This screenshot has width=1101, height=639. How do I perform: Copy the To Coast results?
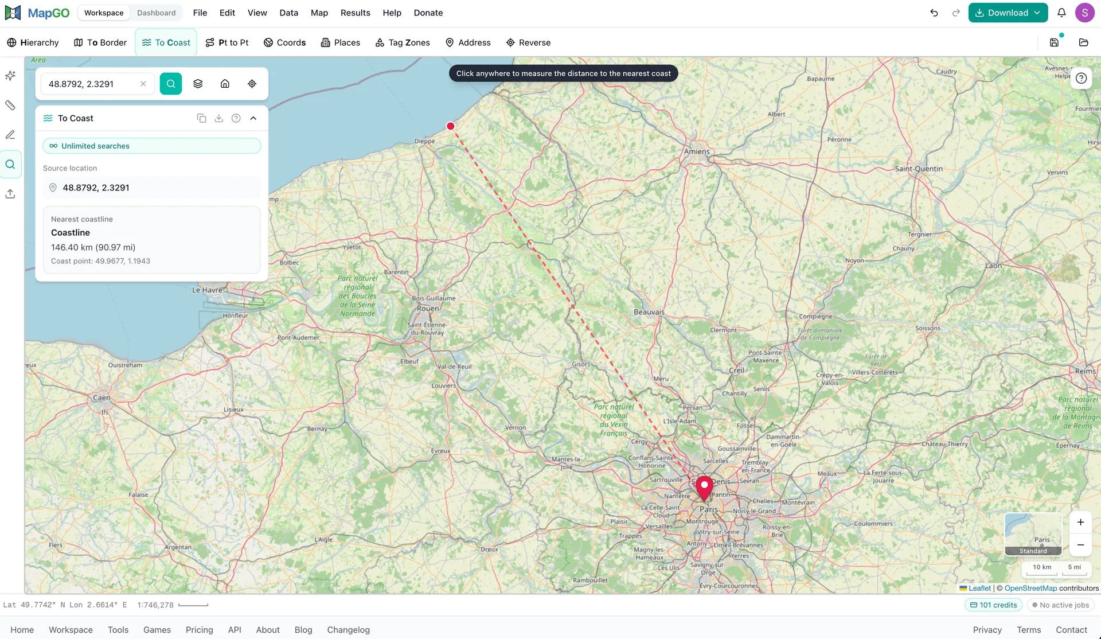pyautogui.click(x=201, y=118)
